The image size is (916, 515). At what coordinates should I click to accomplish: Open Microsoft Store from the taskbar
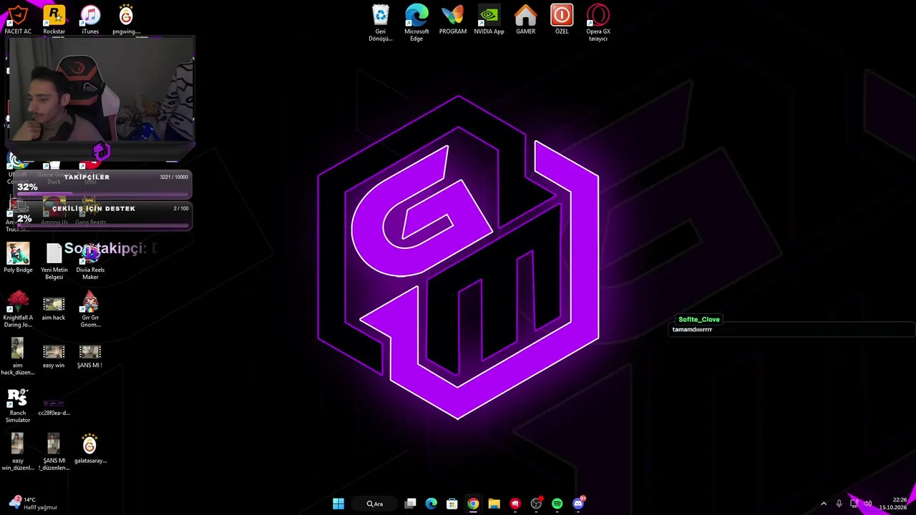click(x=452, y=504)
